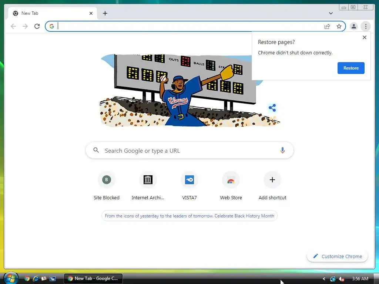Click the magnifier icon in the search box
This screenshot has width=379, height=284.
[x=96, y=150]
